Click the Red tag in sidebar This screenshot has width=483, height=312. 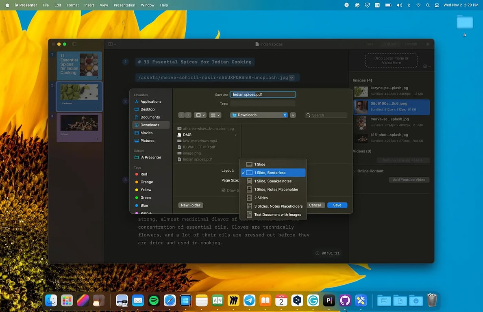(x=144, y=174)
